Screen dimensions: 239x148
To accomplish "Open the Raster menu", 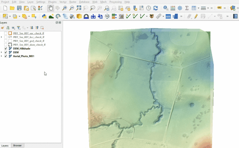I will [x=73, y=2].
